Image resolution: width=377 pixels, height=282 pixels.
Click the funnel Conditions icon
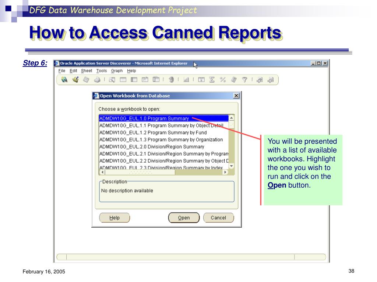coord(244,80)
